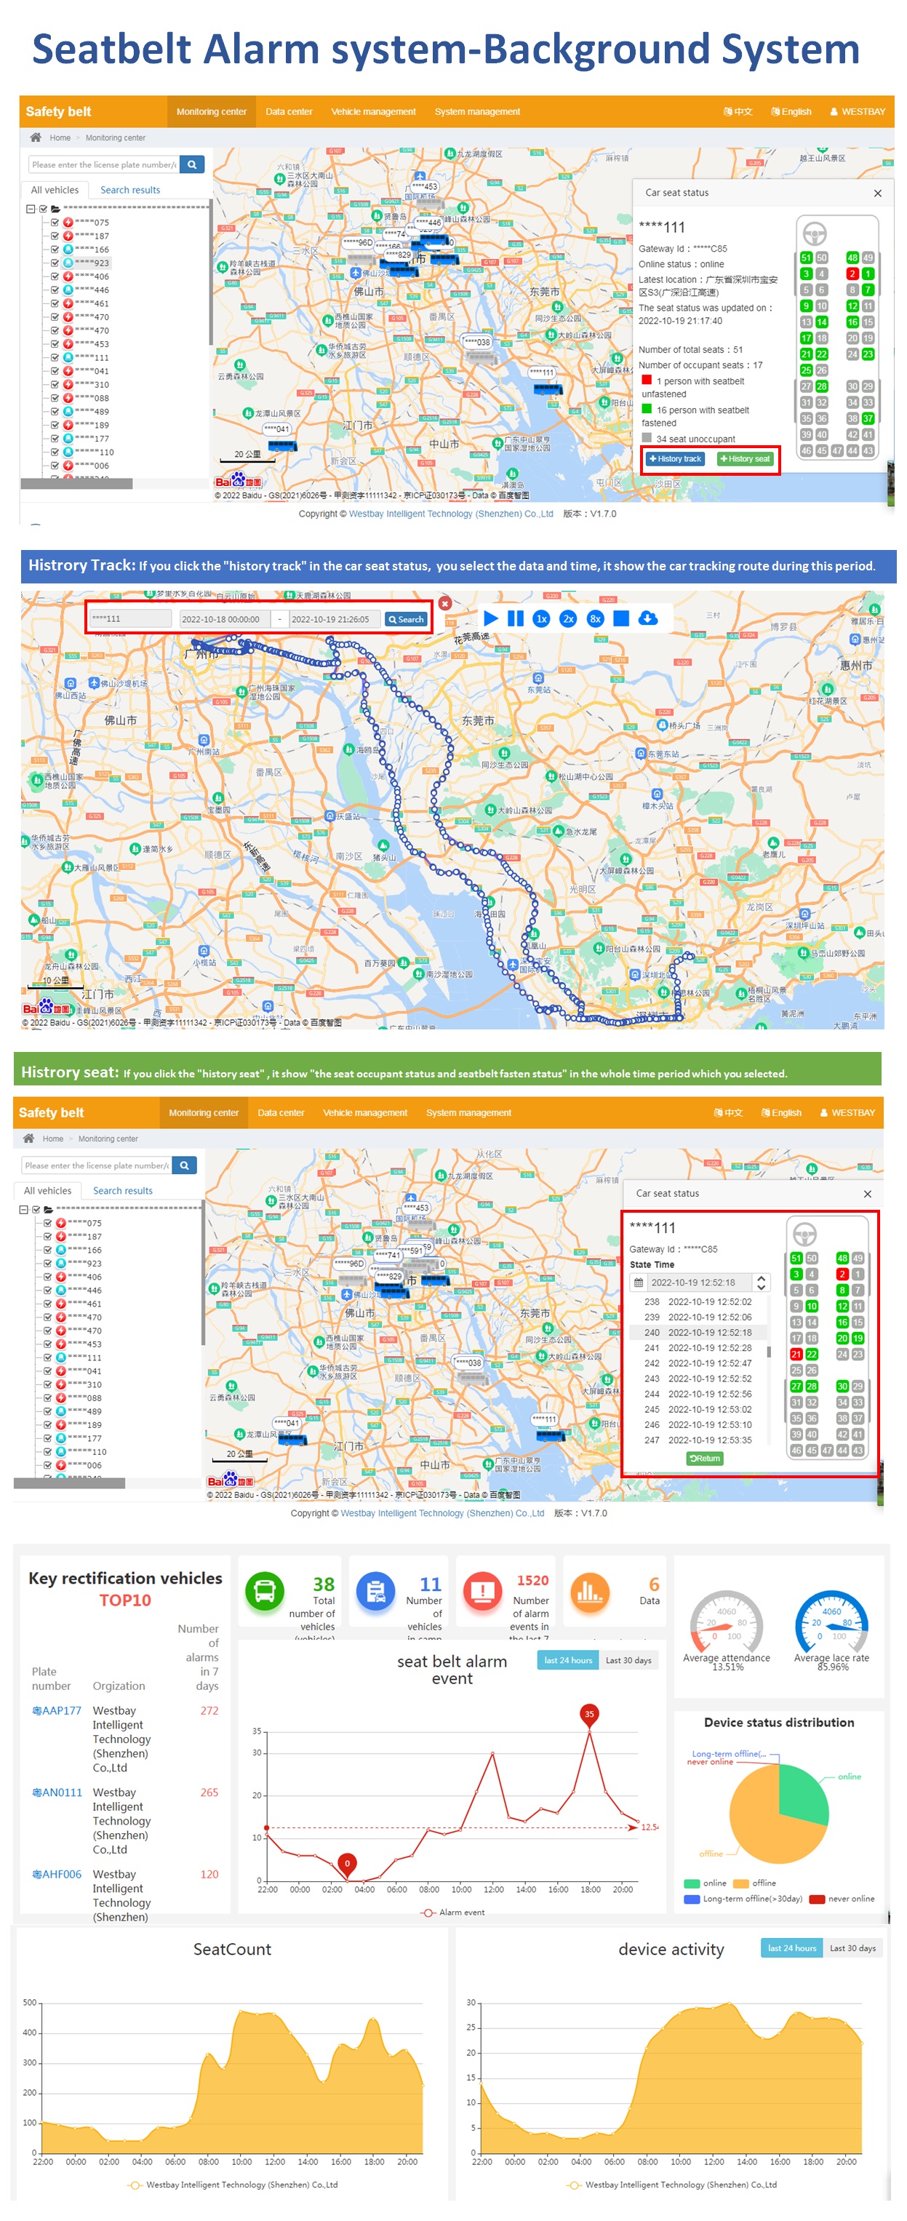Viewport: 907px width, 2221px height.
Task: Pause the history track playback
Action: 516,618
